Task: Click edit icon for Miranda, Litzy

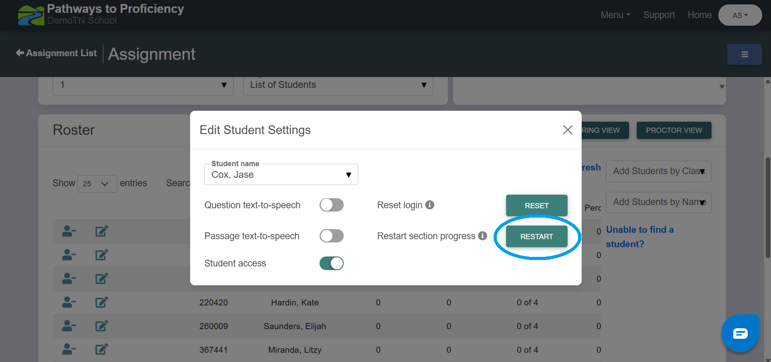Action: click(101, 350)
